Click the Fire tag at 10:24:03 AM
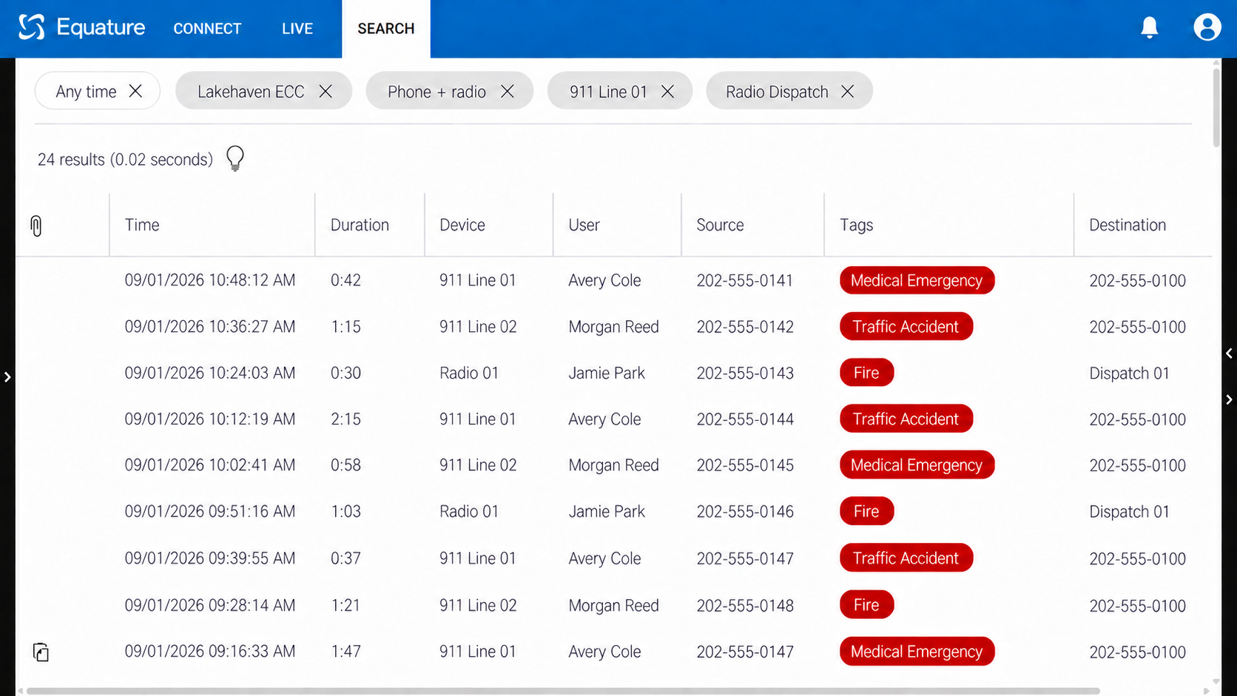 [866, 373]
